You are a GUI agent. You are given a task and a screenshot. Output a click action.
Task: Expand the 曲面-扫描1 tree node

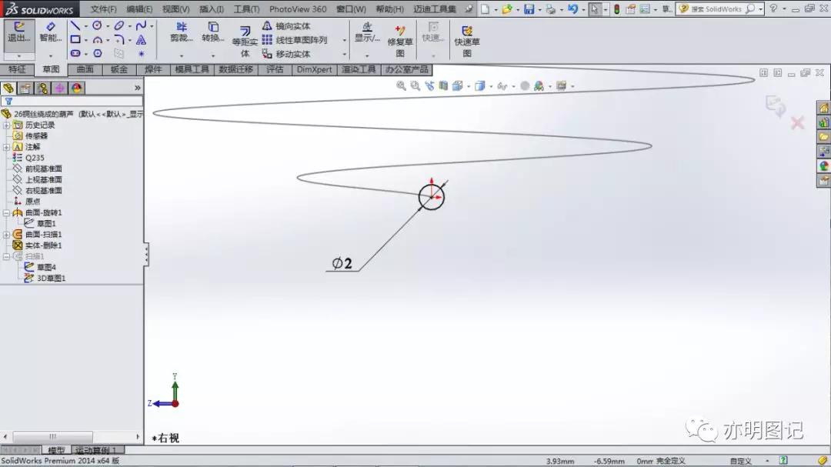click(x=6, y=235)
